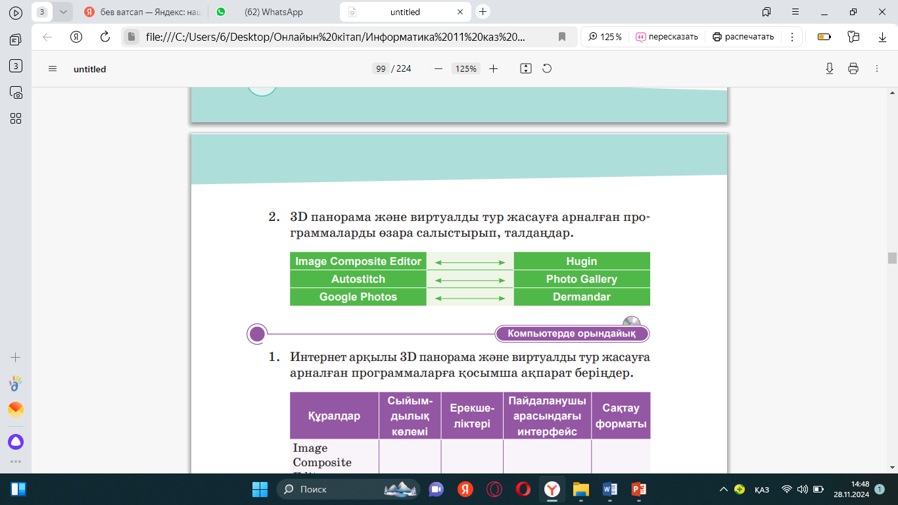Open the volume control in system tray
This screenshot has height=505, width=898.
point(802,489)
